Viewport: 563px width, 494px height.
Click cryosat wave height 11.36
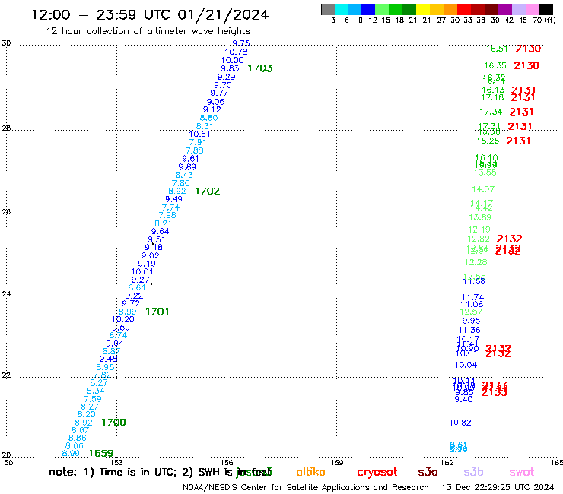click(469, 330)
